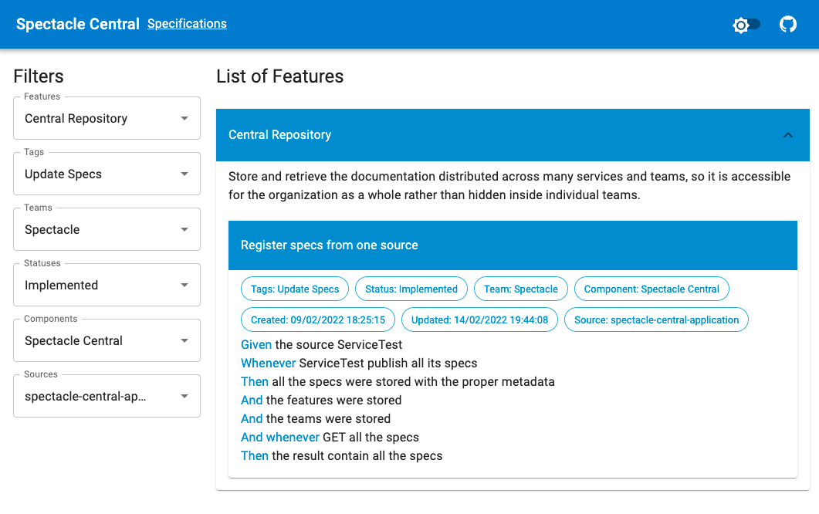
Task: Click the Status: Implemented chip
Action: tap(411, 288)
